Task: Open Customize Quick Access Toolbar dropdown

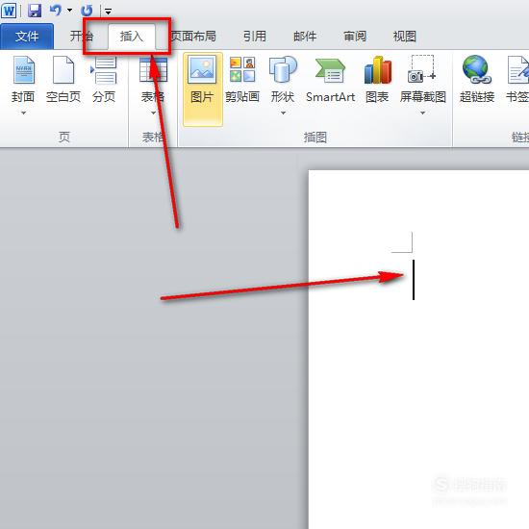Action: click(109, 12)
